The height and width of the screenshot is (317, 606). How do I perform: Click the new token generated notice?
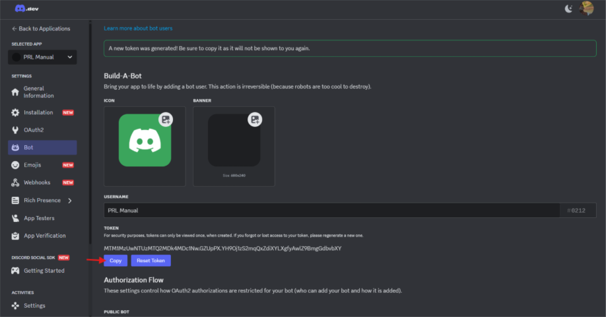pyautogui.click(x=350, y=48)
